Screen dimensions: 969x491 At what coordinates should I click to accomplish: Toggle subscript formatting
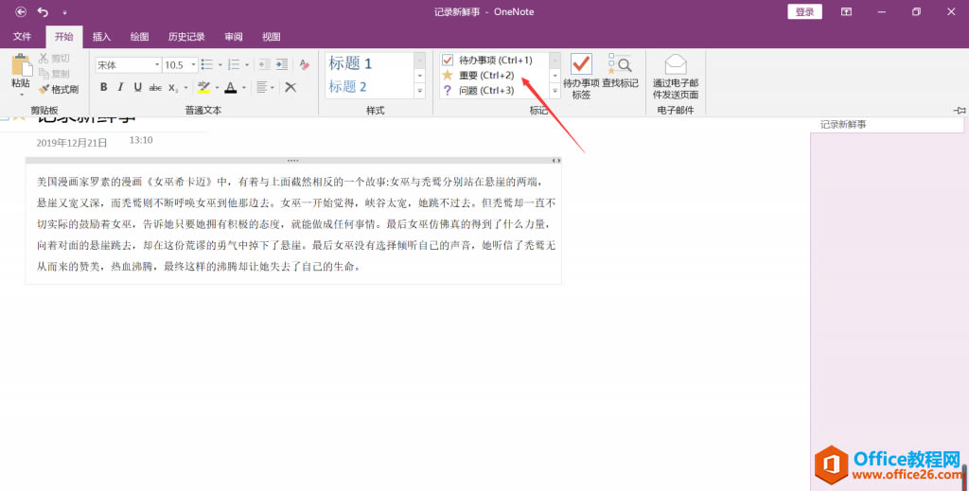(173, 87)
